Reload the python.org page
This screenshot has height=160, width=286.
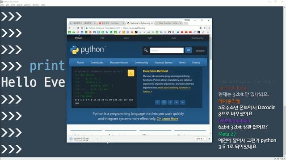click(78, 28)
